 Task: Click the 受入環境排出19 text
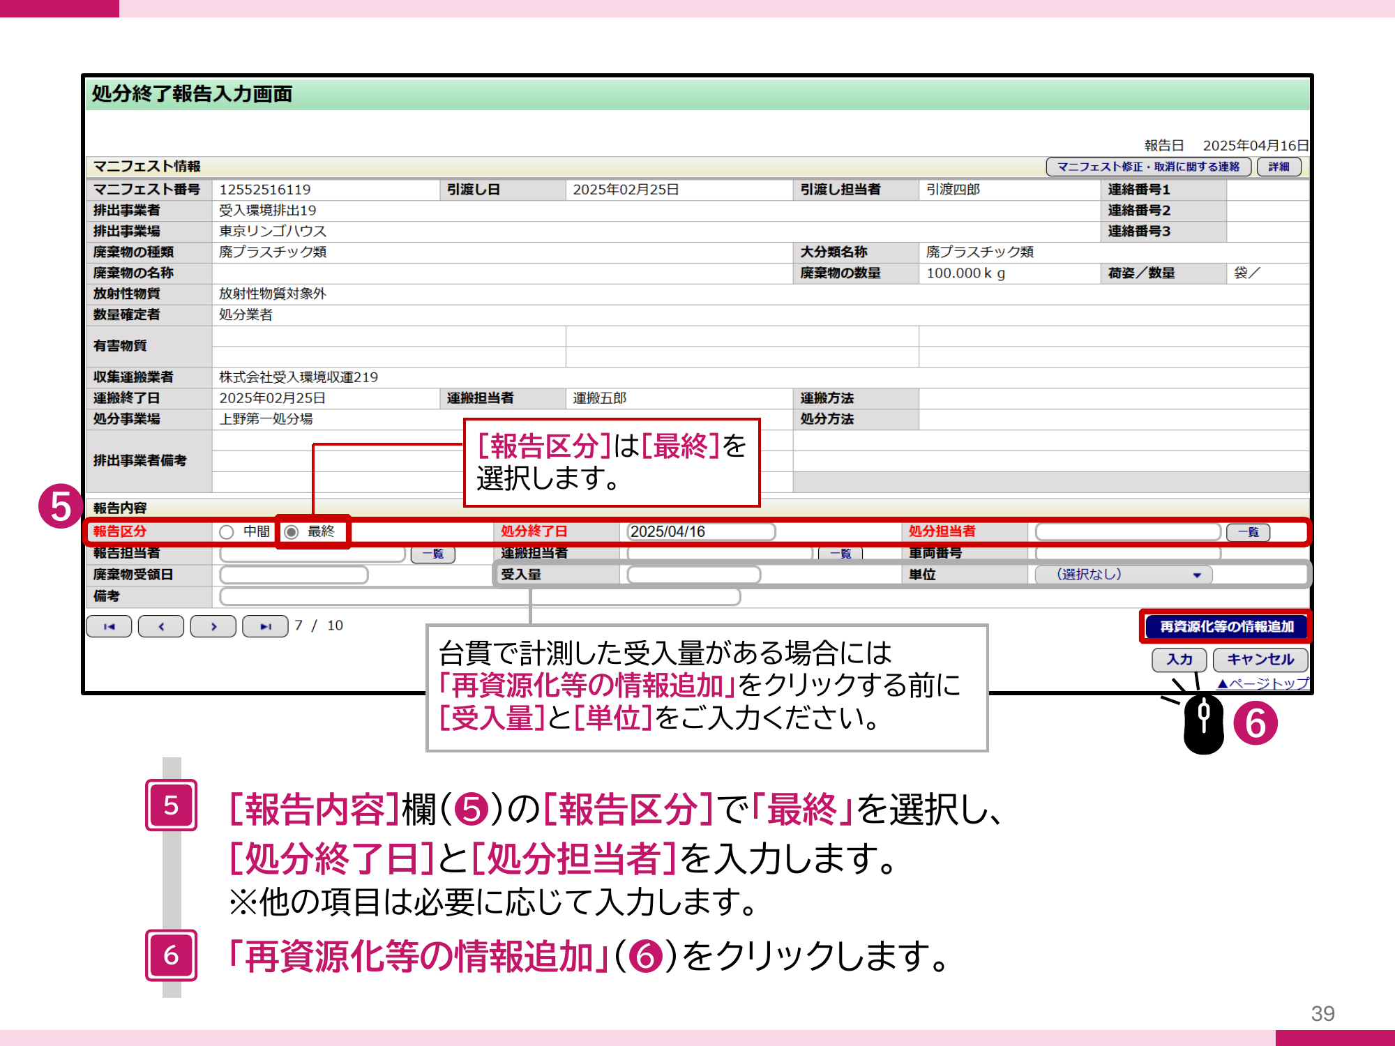(268, 211)
